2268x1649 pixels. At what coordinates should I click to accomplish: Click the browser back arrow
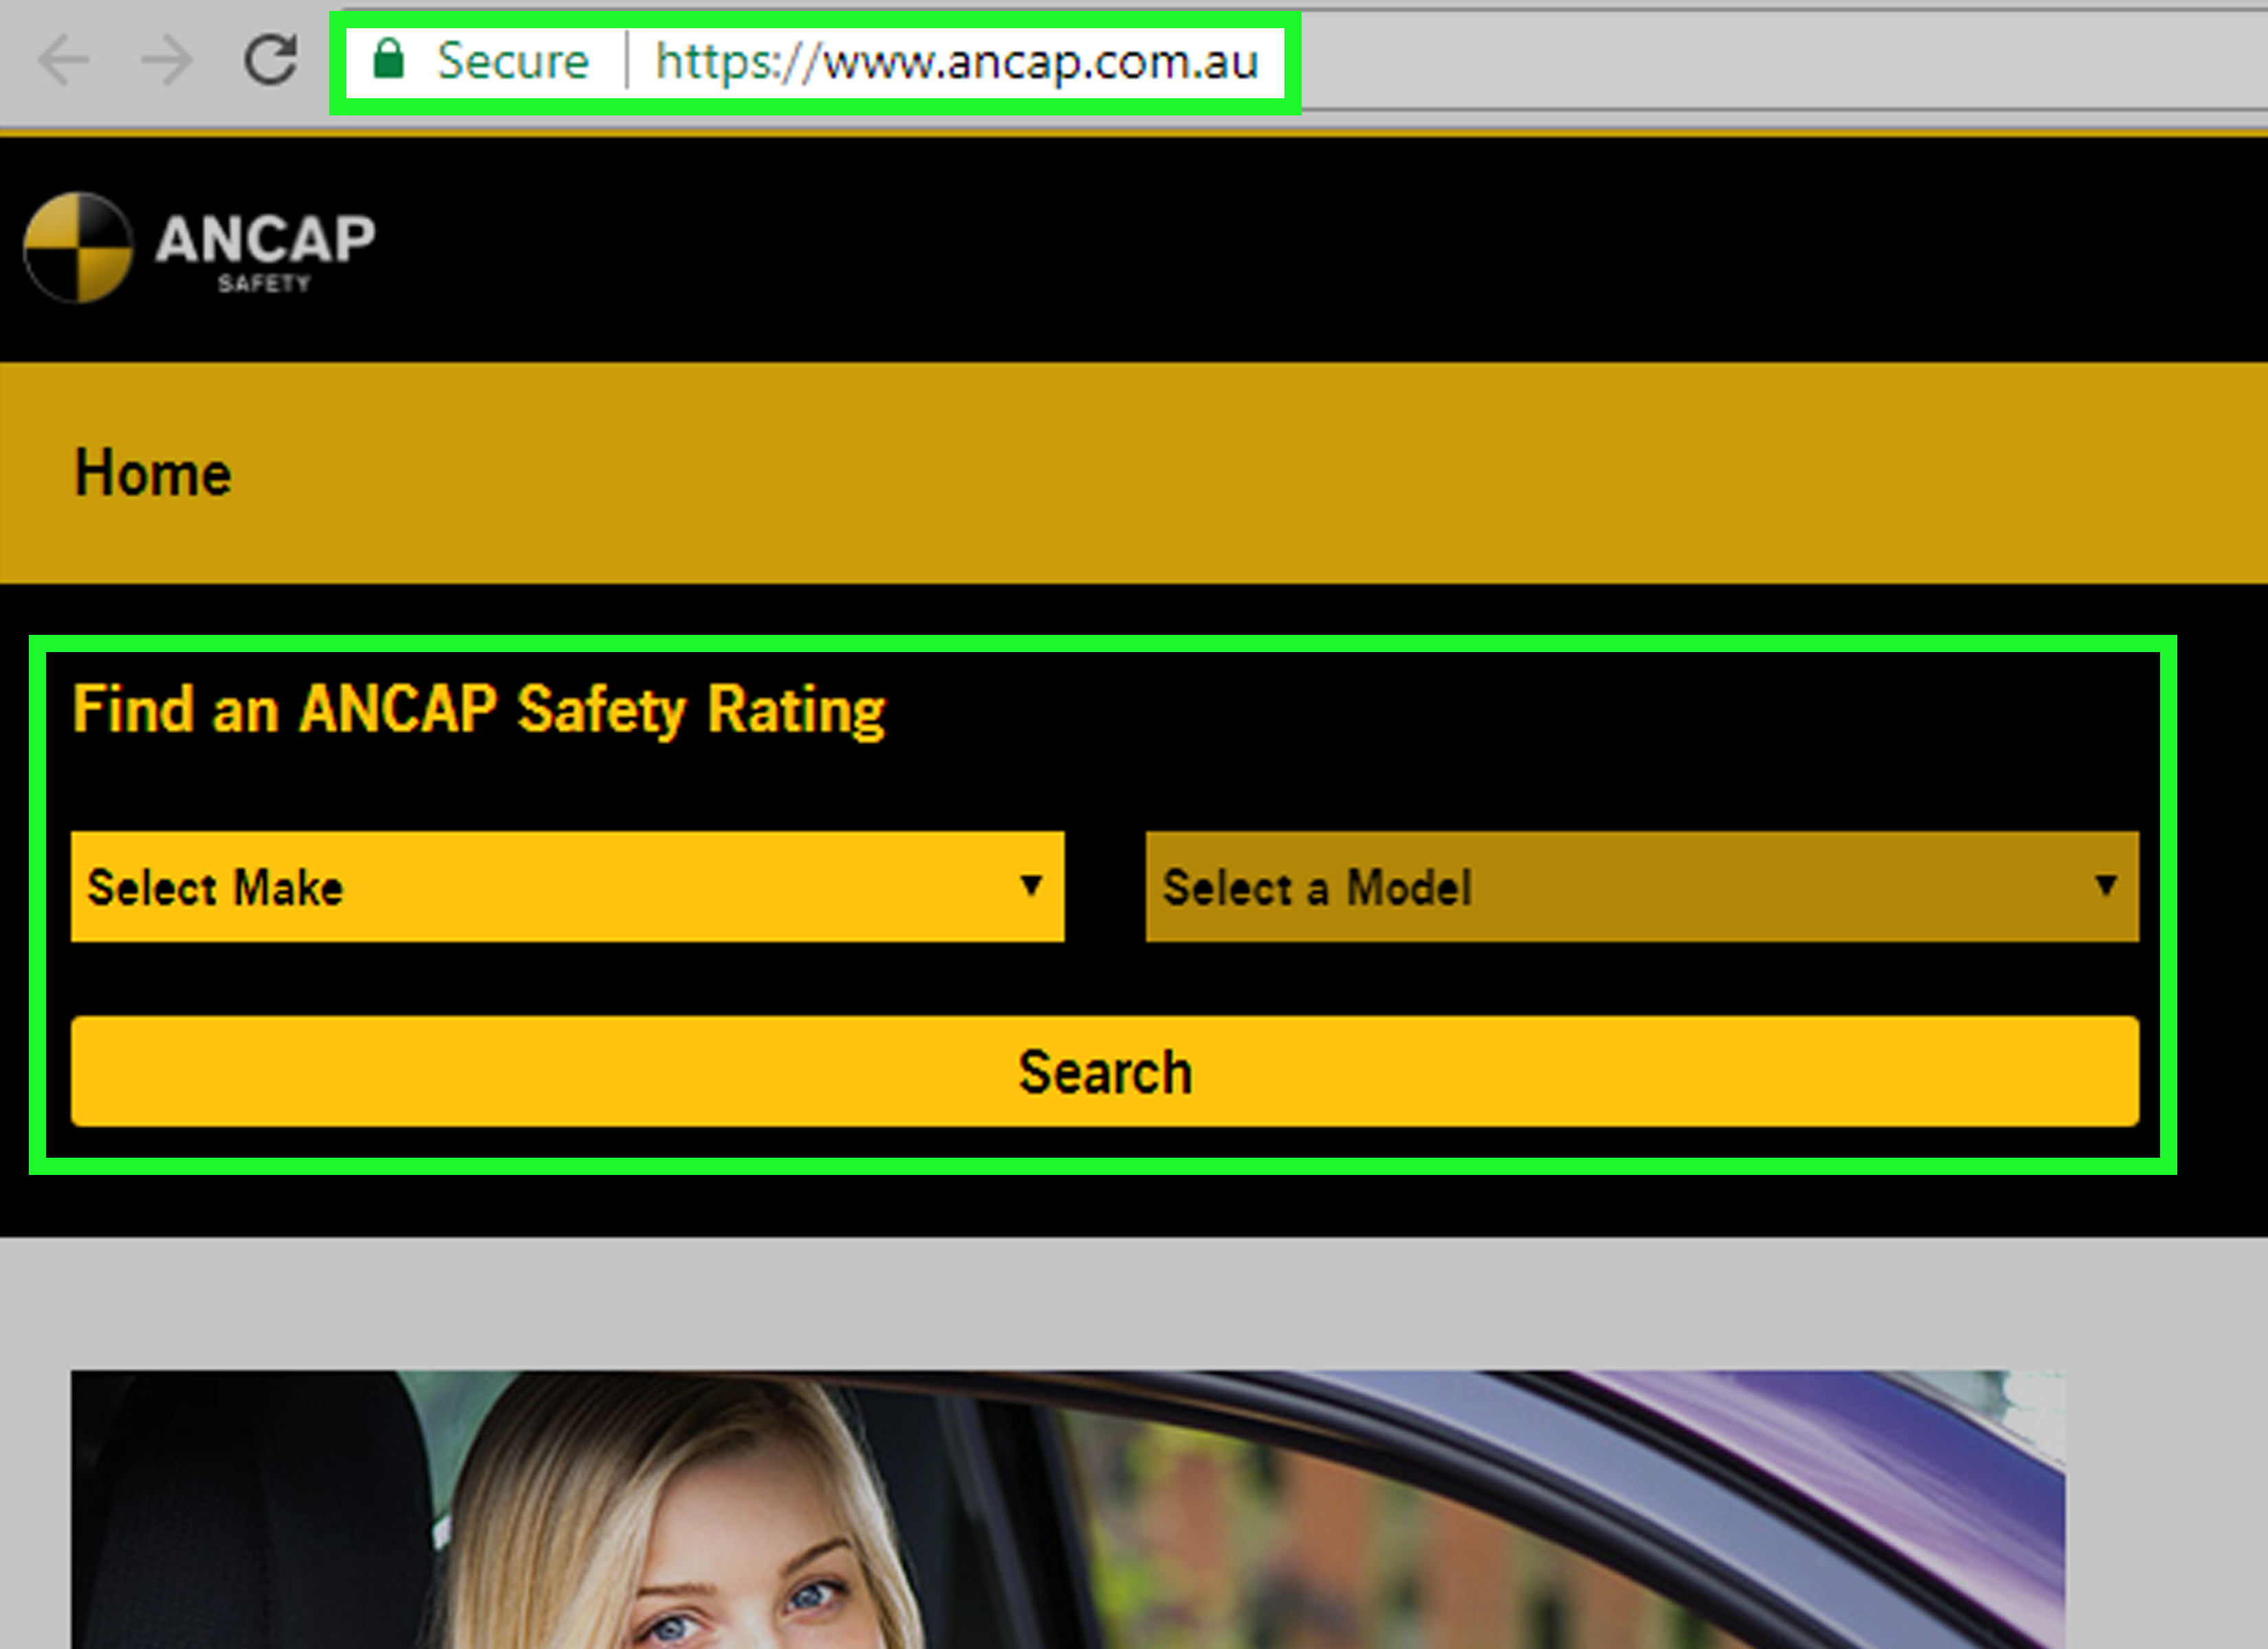coord(64,61)
